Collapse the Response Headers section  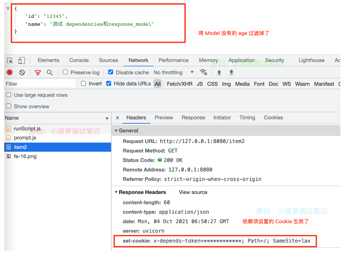pyautogui.click(x=116, y=192)
